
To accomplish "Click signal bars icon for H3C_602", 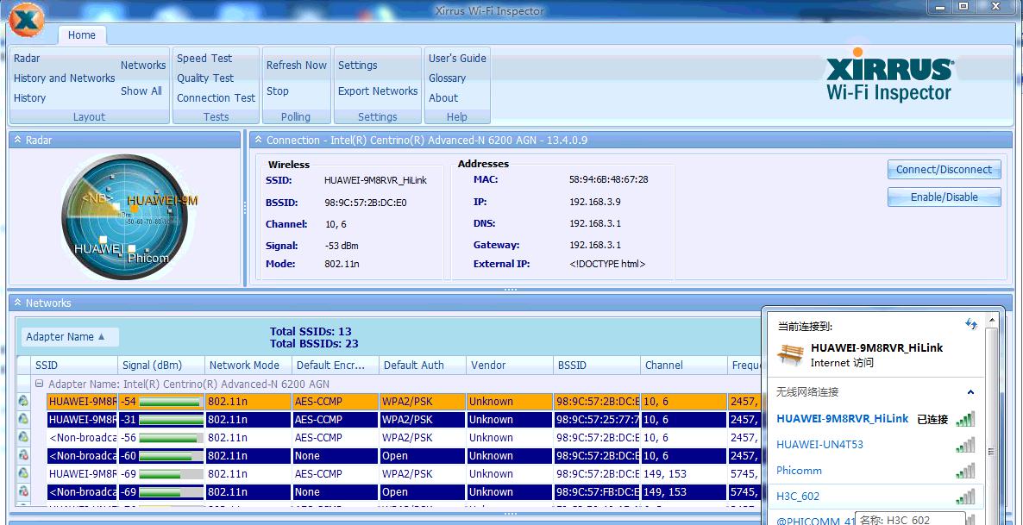I will (x=965, y=497).
